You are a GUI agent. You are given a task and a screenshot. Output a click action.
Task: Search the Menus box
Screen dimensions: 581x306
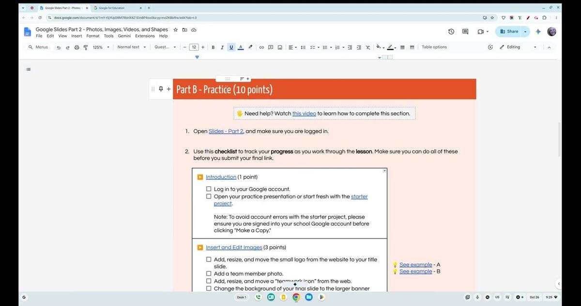pyautogui.click(x=38, y=47)
